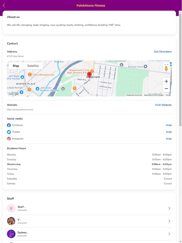Toggle fullscreen view of the map
This screenshot has width=182, height=243.
point(166,65)
